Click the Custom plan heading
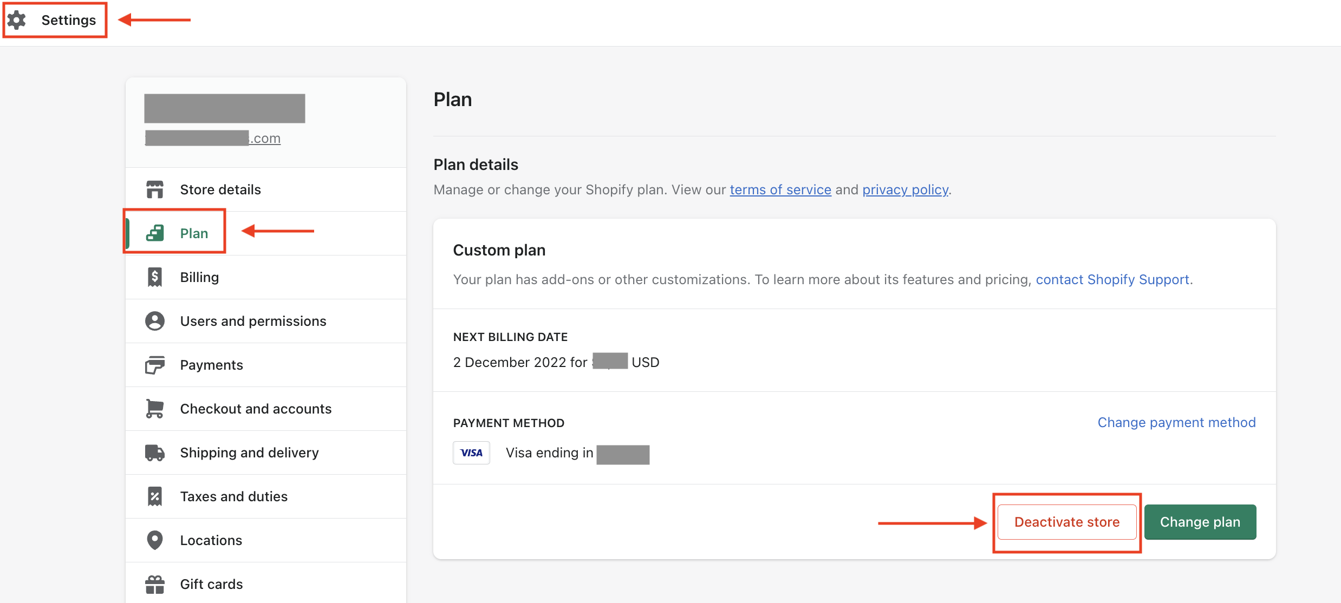Viewport: 1341px width, 603px height. [x=499, y=250]
